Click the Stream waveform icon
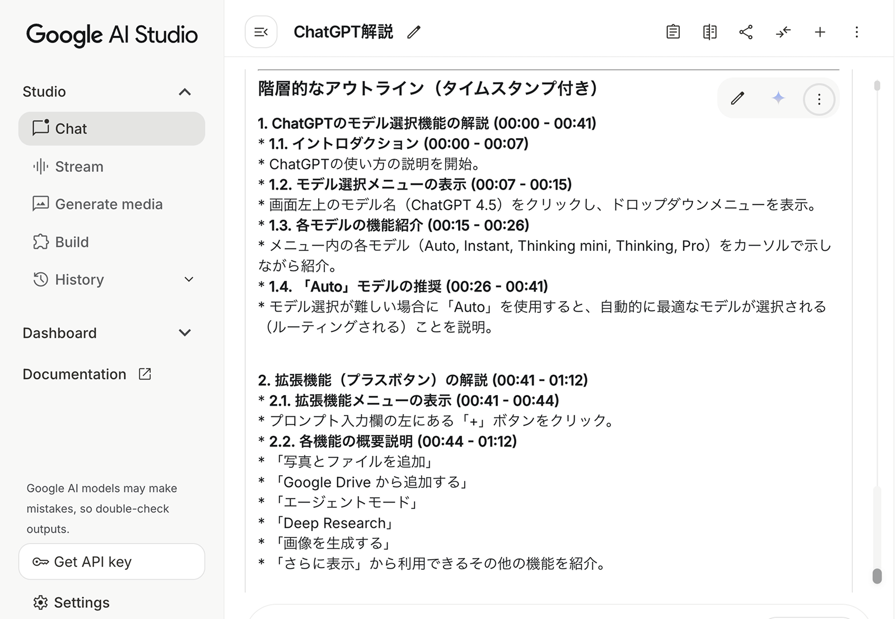This screenshot has width=896, height=619. [41, 166]
